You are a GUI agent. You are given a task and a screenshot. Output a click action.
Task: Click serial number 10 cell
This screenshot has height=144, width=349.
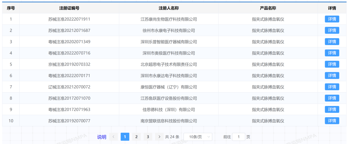point(11,121)
